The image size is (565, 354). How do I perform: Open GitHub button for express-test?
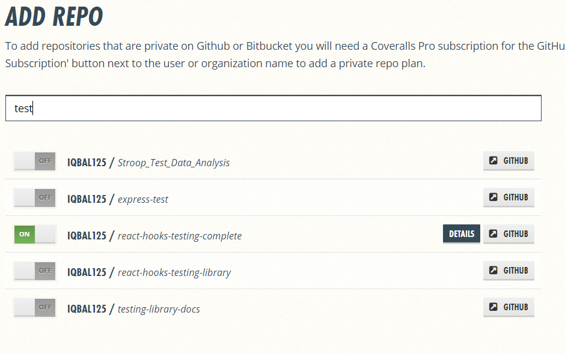coord(508,197)
